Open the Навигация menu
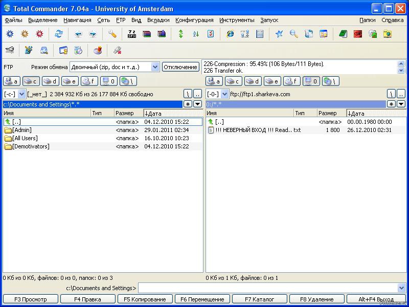 (x=77, y=20)
